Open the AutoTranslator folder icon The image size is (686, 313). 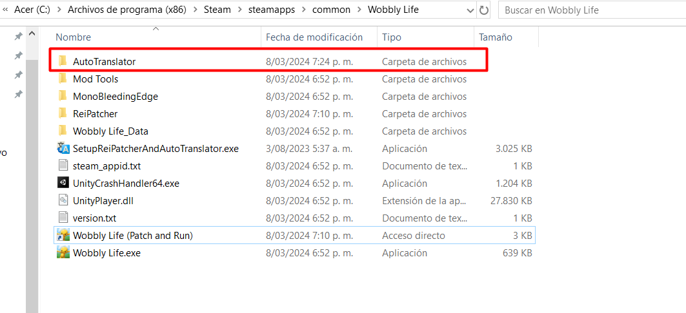point(63,62)
